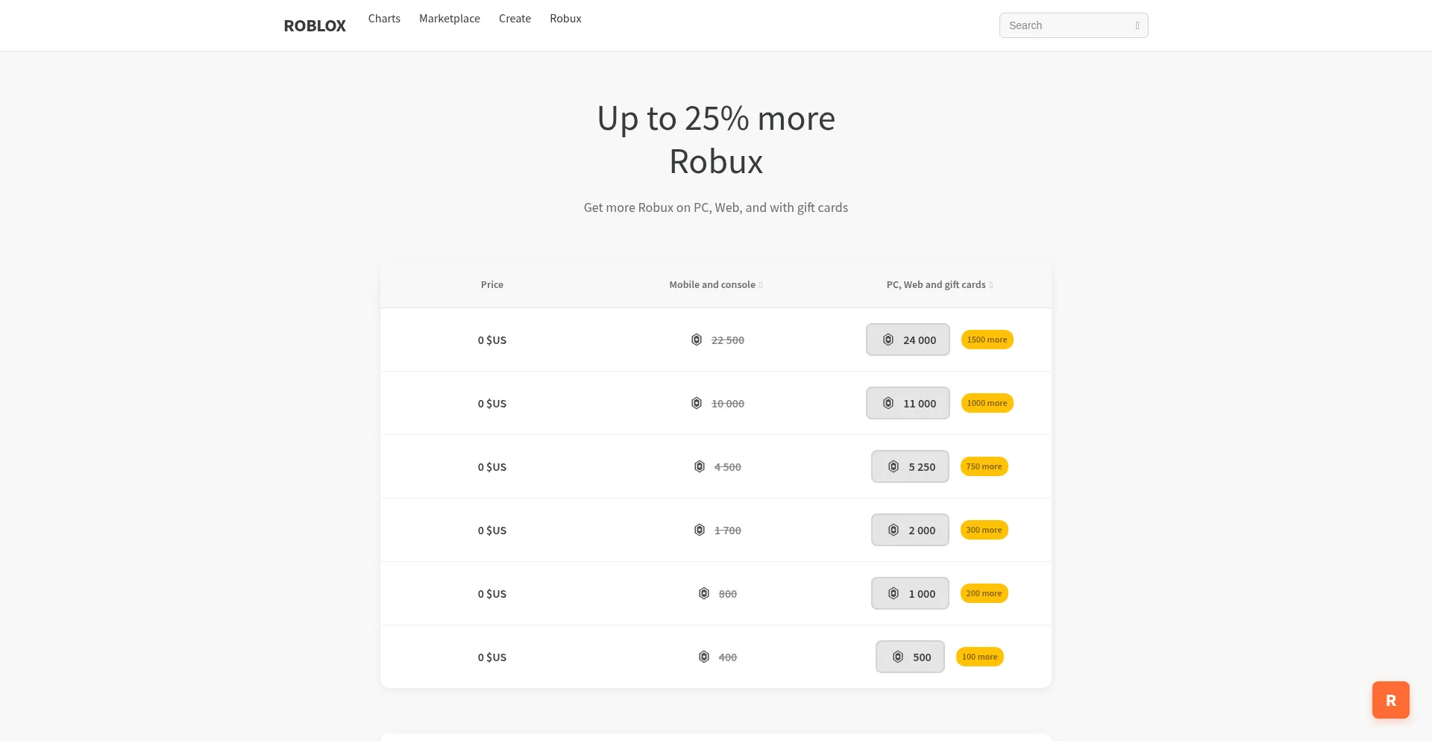The height and width of the screenshot is (741, 1432).
Task: Select Robux in the top navigation
Action: coord(565,19)
